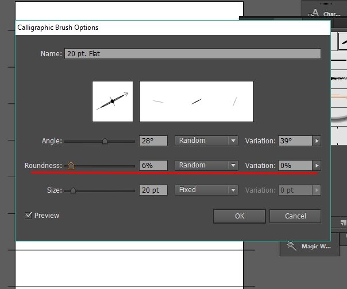Expand the Roundness Variation arrow popup

coord(317,166)
